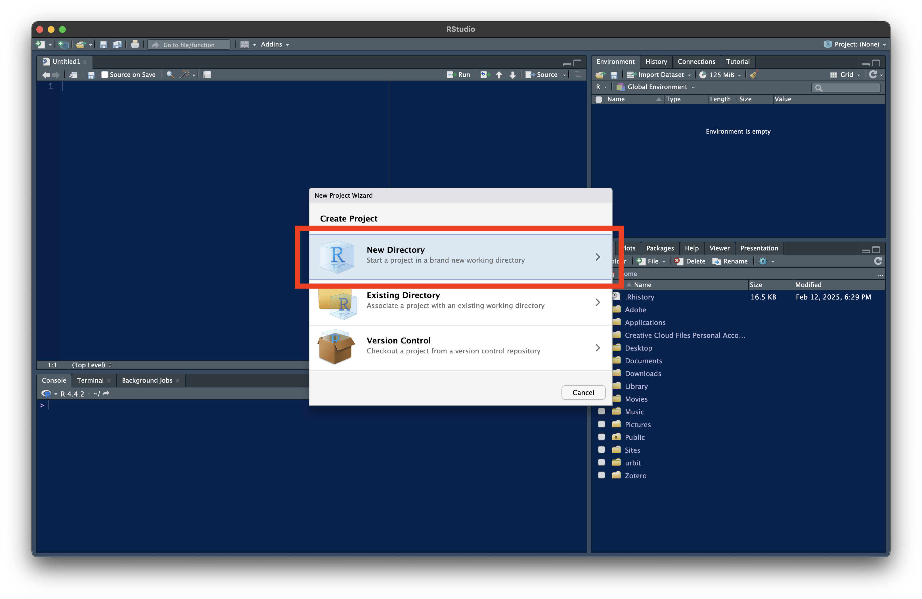Click the Save All documents icon
The image size is (922, 599).
click(x=117, y=45)
